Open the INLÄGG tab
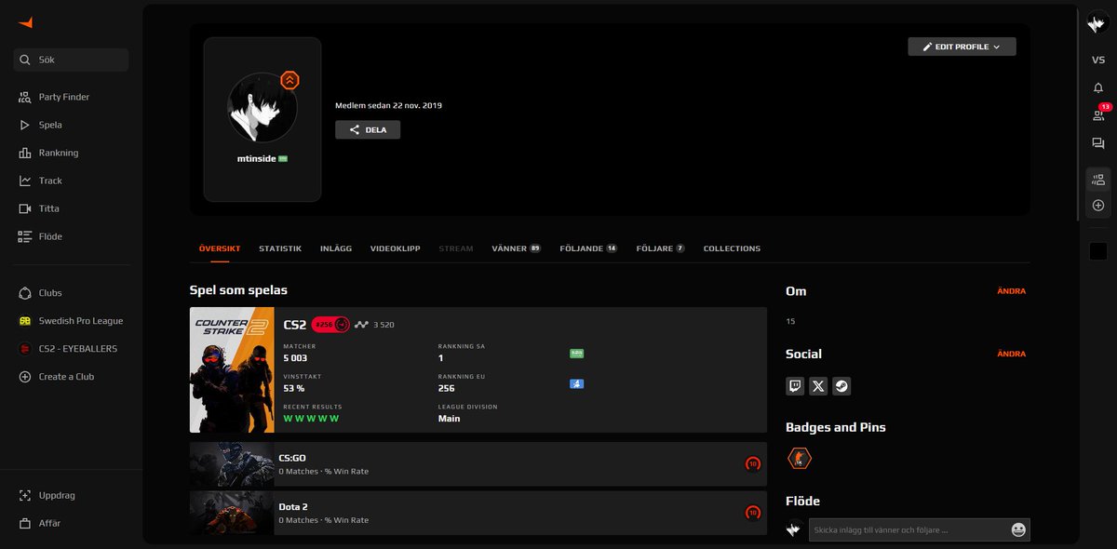The height and width of the screenshot is (549, 1117). click(x=336, y=248)
